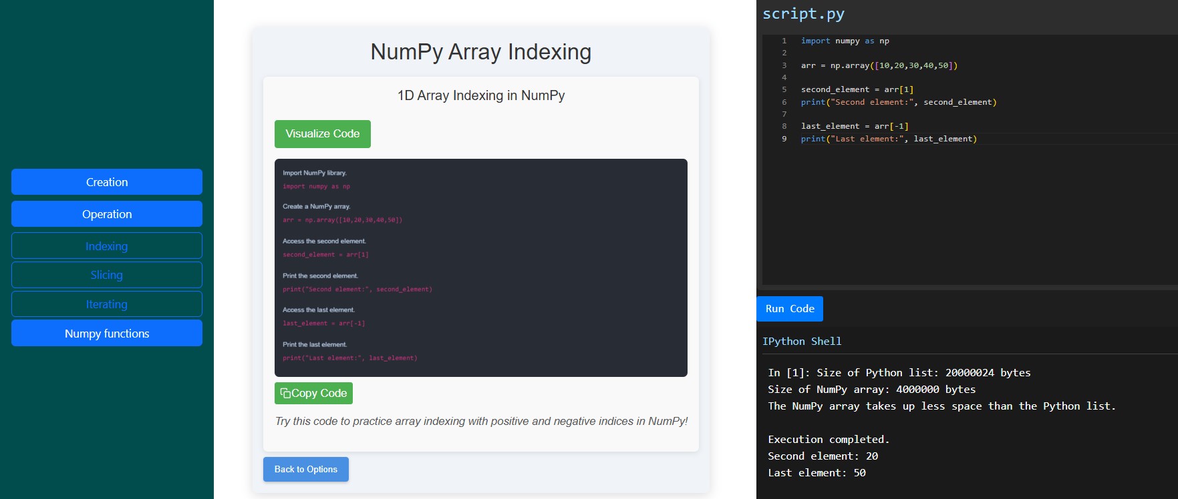Open the Creation section in the sidebar
The height and width of the screenshot is (499, 1178).
click(x=107, y=182)
